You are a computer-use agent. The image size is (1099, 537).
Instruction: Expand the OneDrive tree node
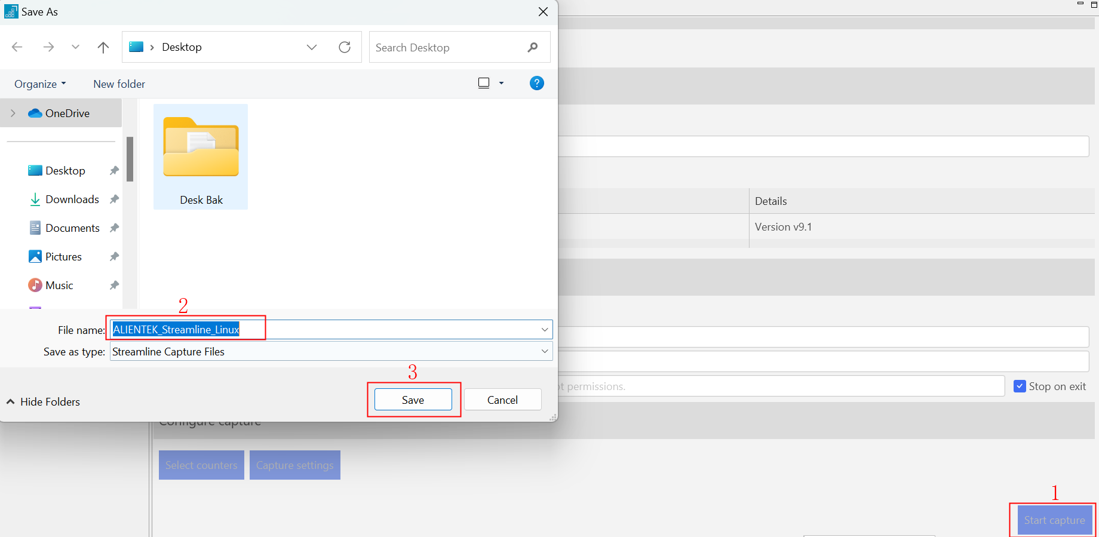click(x=13, y=113)
